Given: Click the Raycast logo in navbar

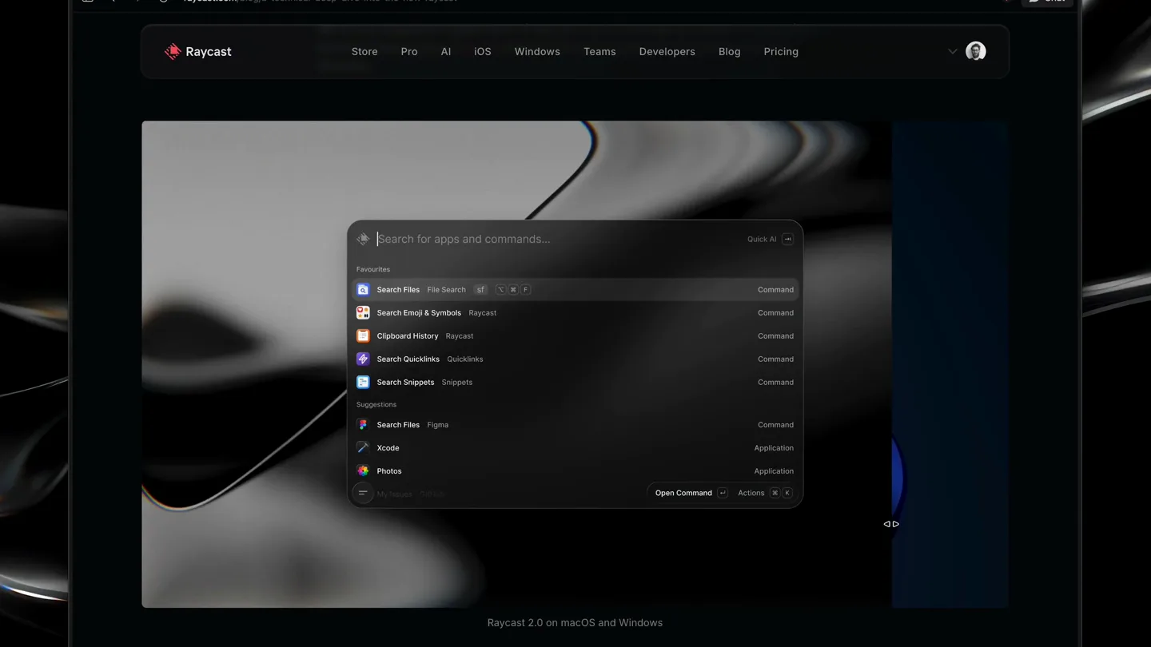Looking at the screenshot, I should coord(197,52).
